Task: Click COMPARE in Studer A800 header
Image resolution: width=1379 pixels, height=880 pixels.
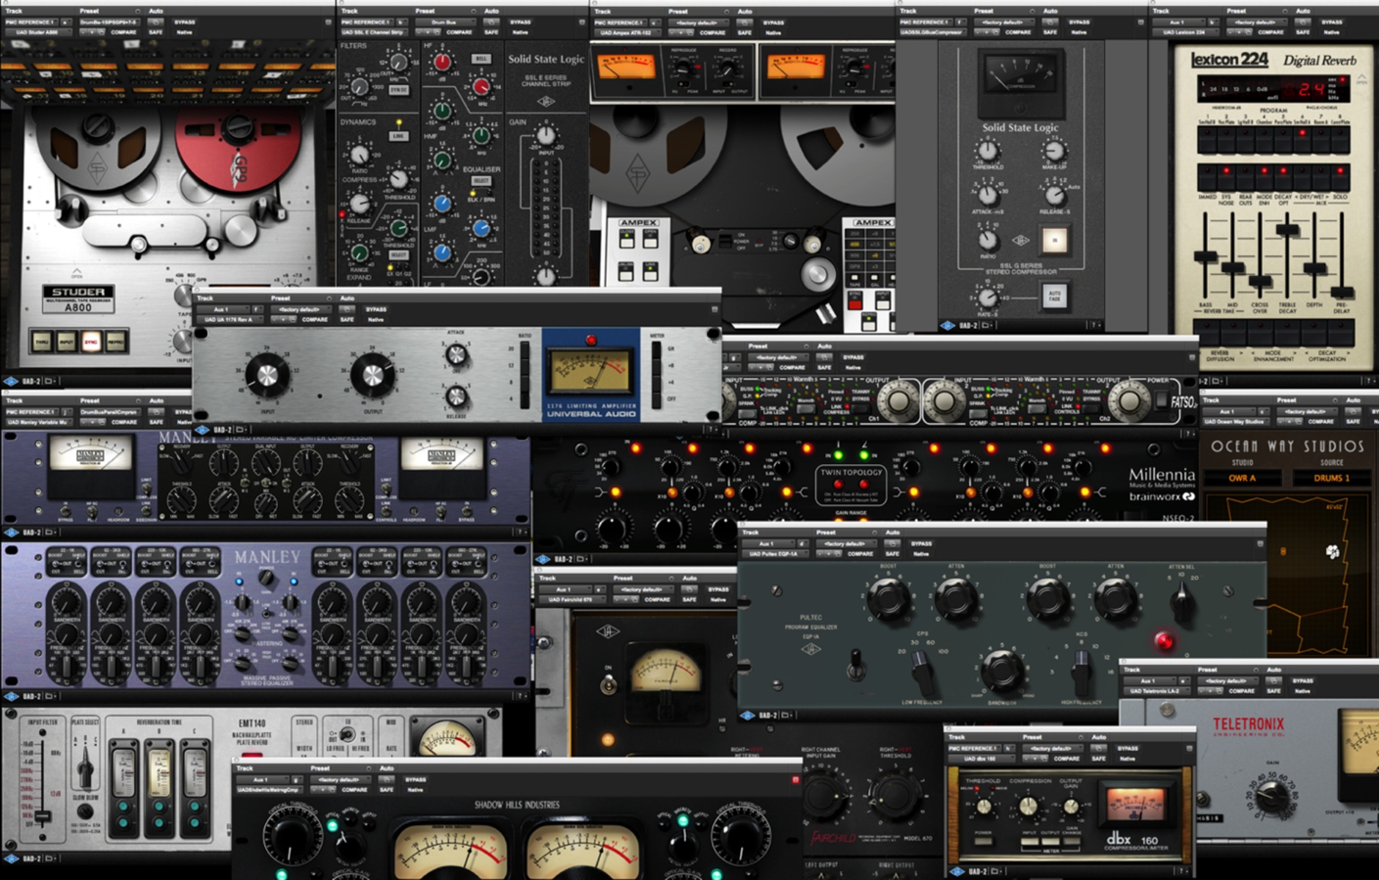Action: (123, 32)
